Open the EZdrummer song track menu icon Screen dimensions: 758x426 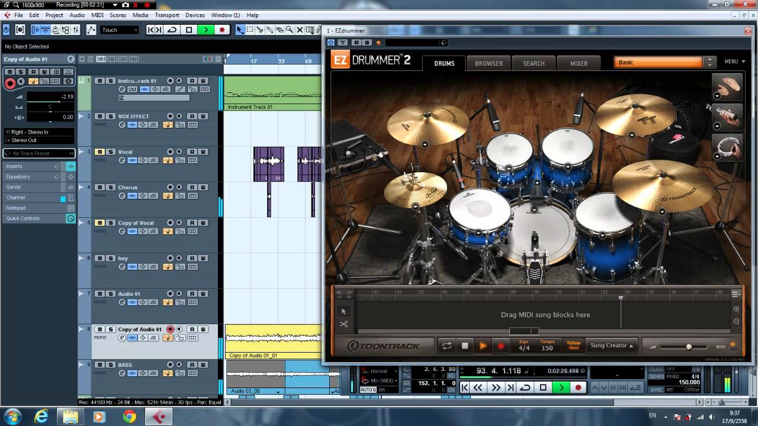click(735, 294)
